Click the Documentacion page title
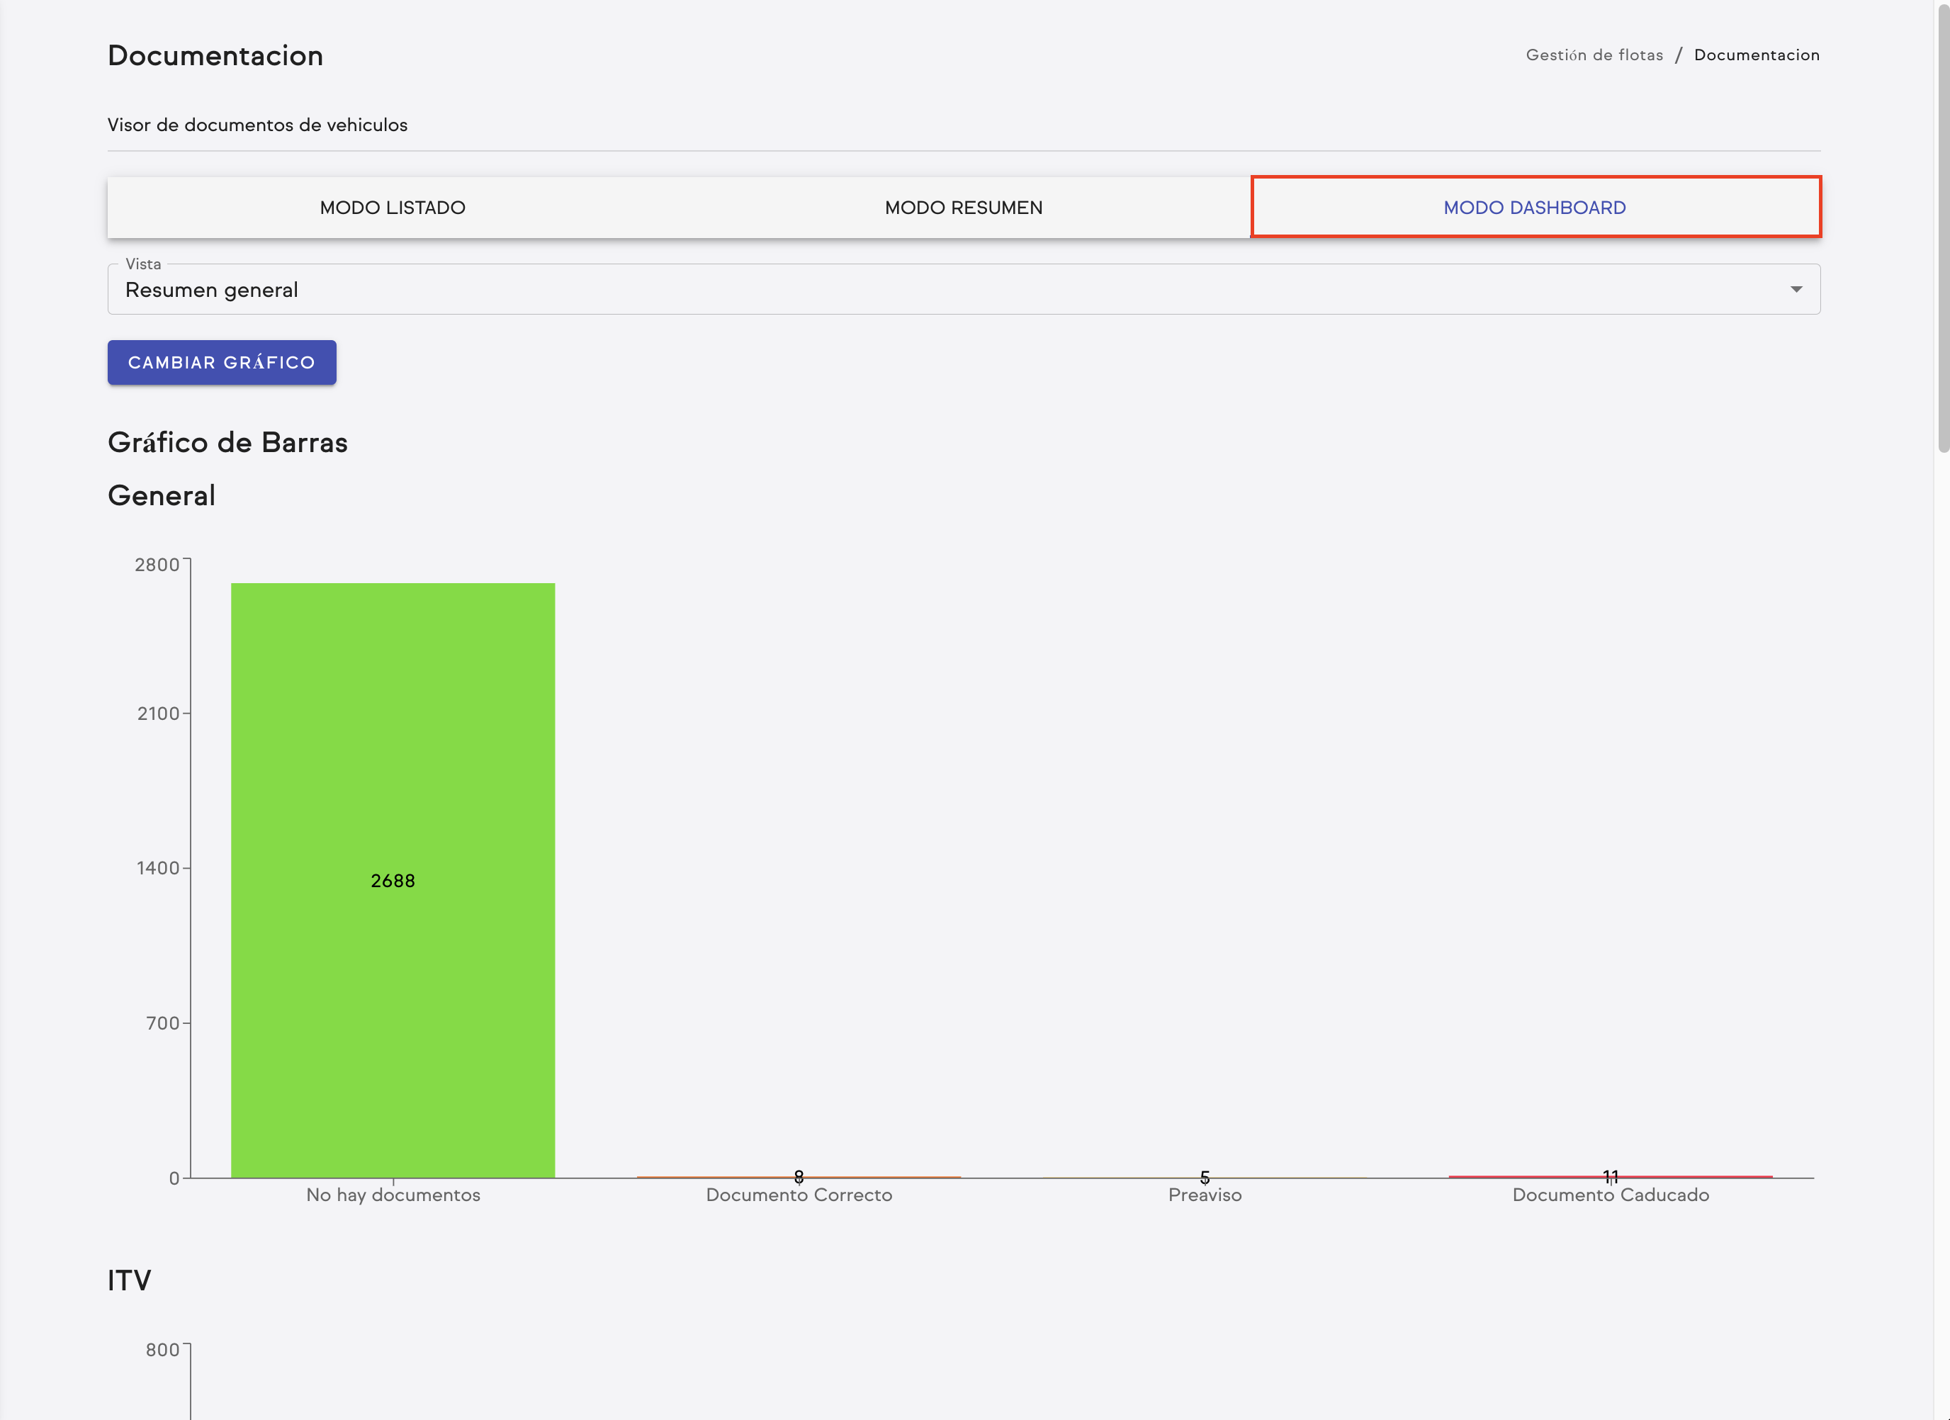Image resolution: width=1950 pixels, height=1420 pixels. point(216,55)
